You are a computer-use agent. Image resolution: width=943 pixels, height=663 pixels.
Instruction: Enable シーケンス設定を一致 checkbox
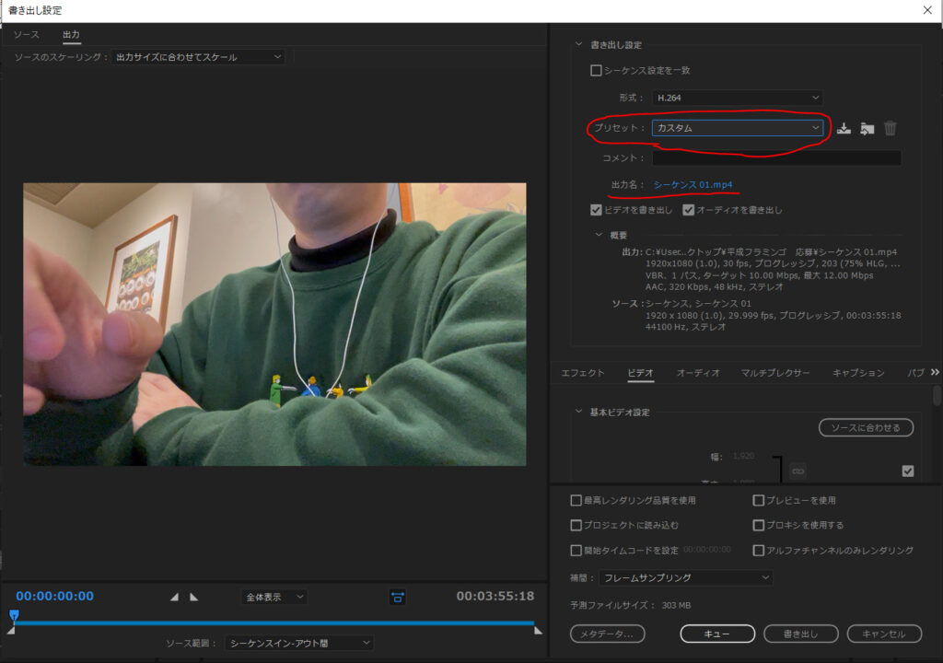pos(596,70)
